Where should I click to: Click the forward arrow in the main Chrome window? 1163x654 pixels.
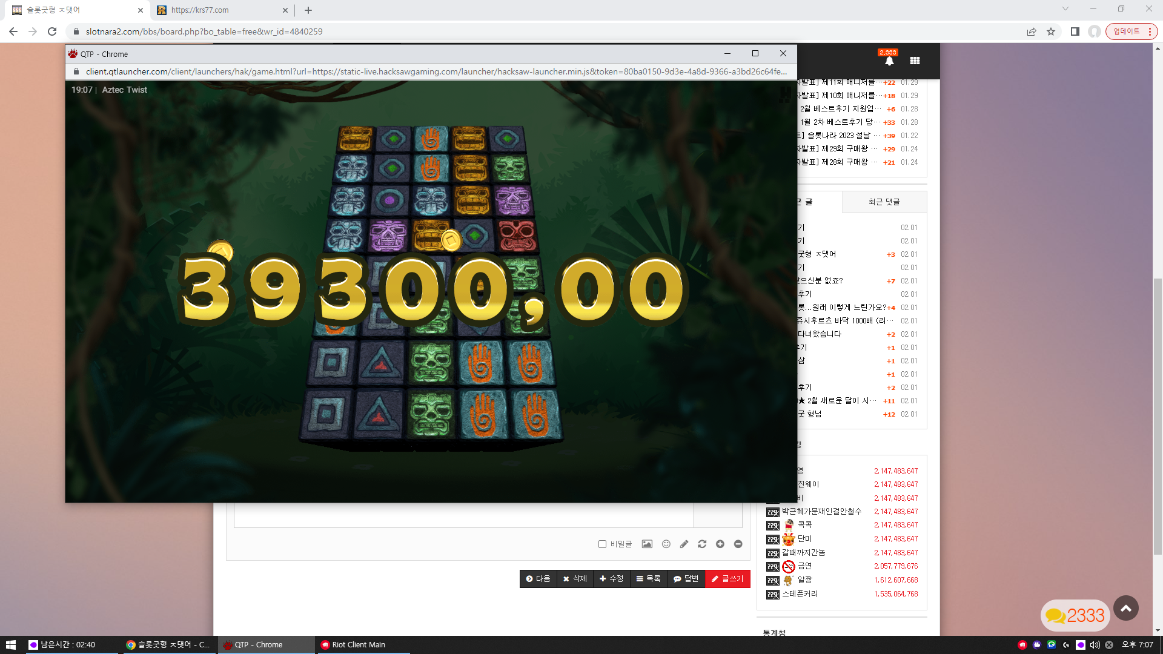pyautogui.click(x=33, y=31)
